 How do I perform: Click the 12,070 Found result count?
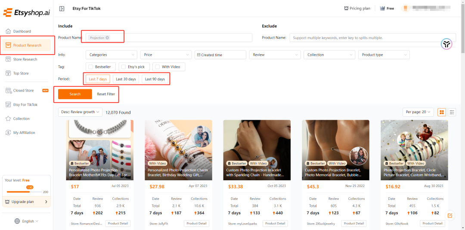tap(118, 112)
